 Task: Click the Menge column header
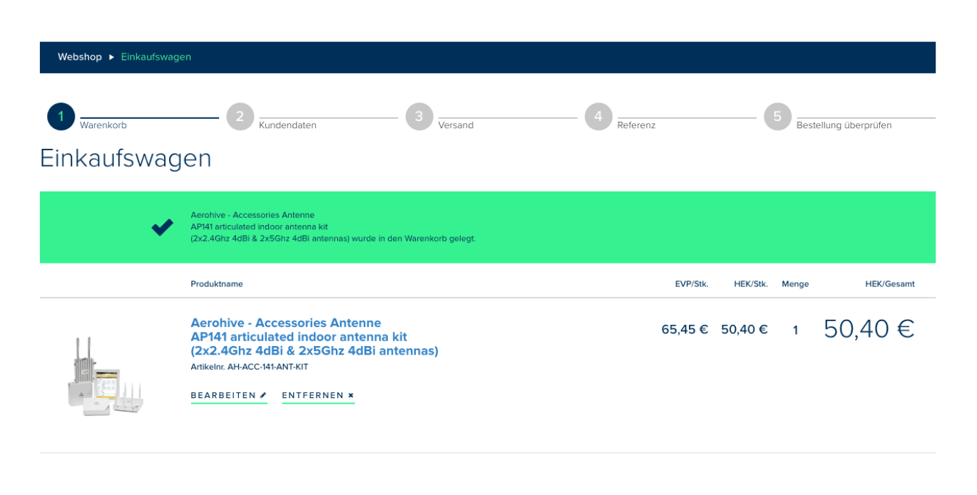pos(795,284)
